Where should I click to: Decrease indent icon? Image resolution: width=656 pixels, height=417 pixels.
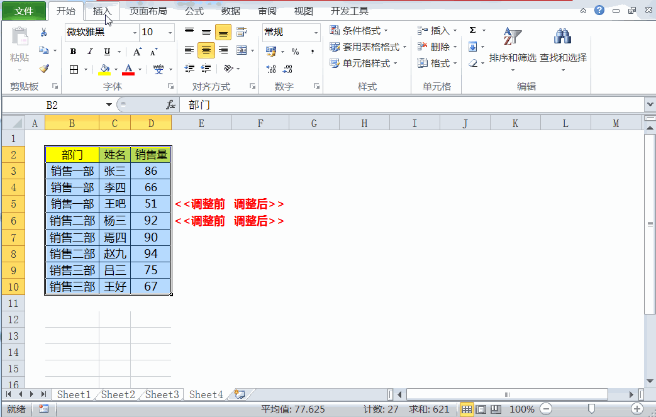pos(189,68)
